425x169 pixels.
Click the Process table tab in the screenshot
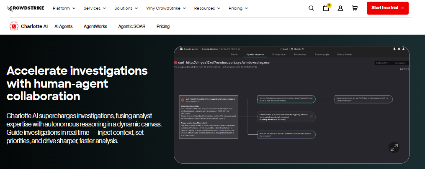point(279,54)
